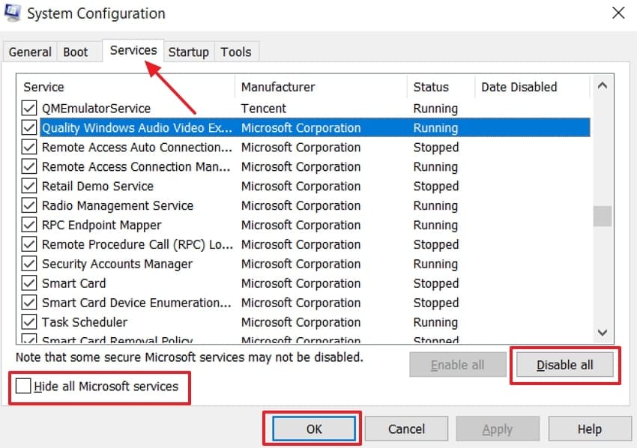Uncheck the QMEmulatorService checkbox

coord(28,108)
